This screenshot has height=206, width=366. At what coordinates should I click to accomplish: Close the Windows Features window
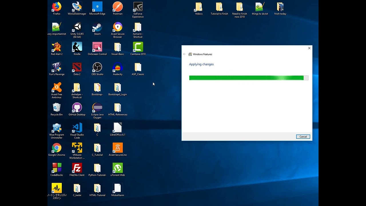pyautogui.click(x=309, y=48)
